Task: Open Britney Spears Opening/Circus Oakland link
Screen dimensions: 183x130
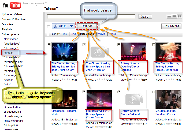Action: coord(130,67)
